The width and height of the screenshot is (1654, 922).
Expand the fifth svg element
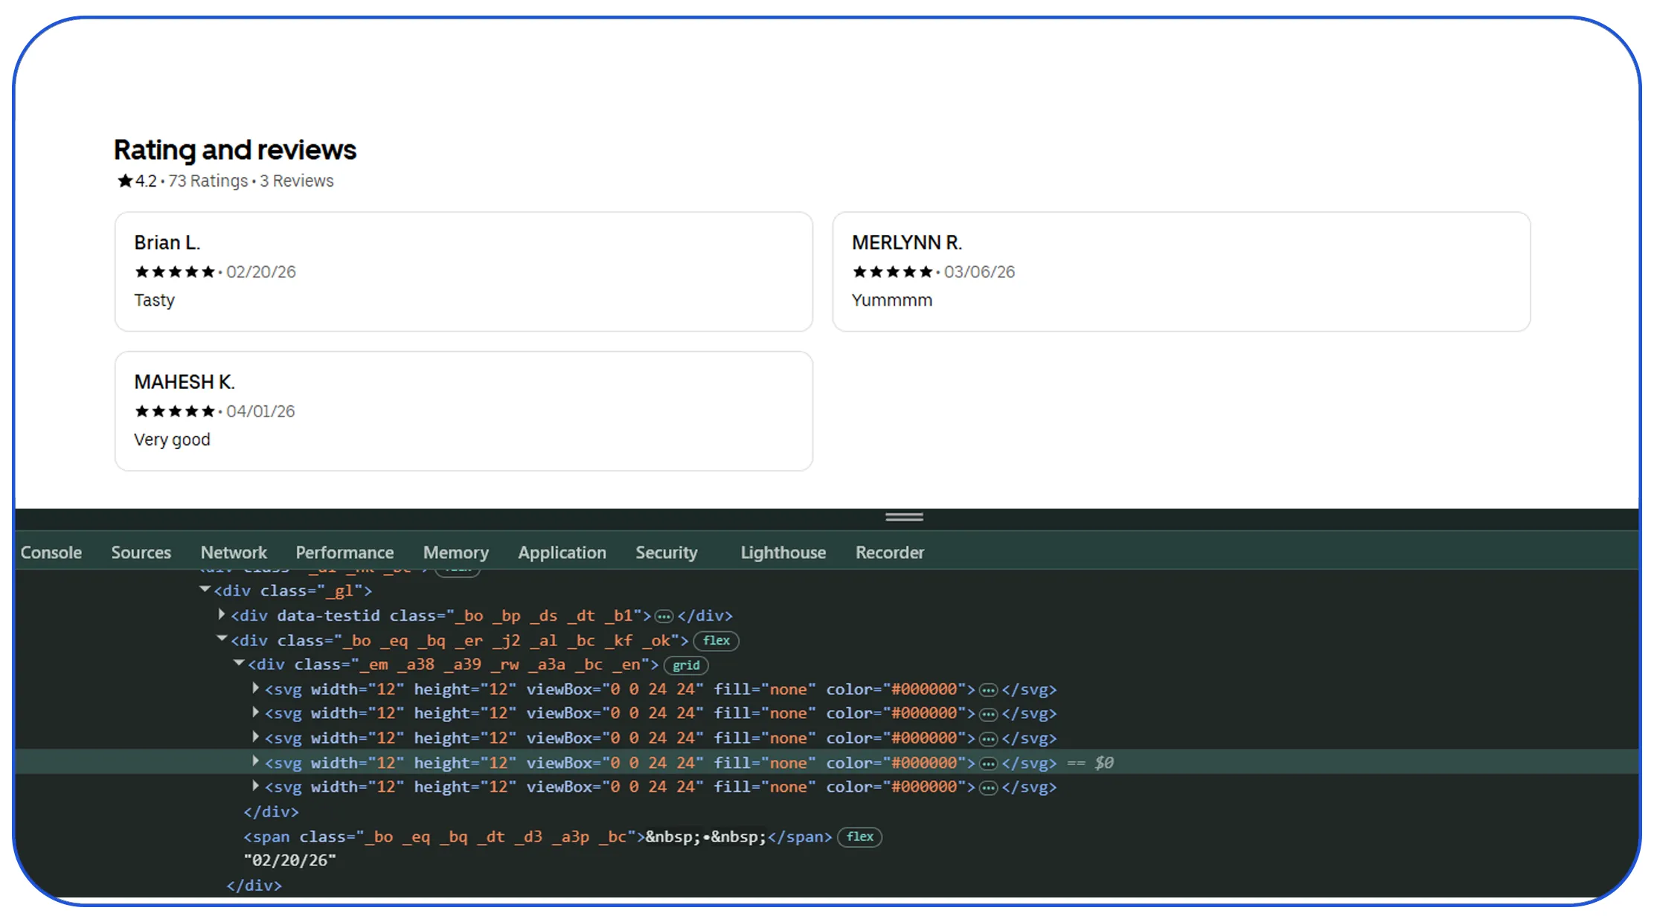click(255, 785)
